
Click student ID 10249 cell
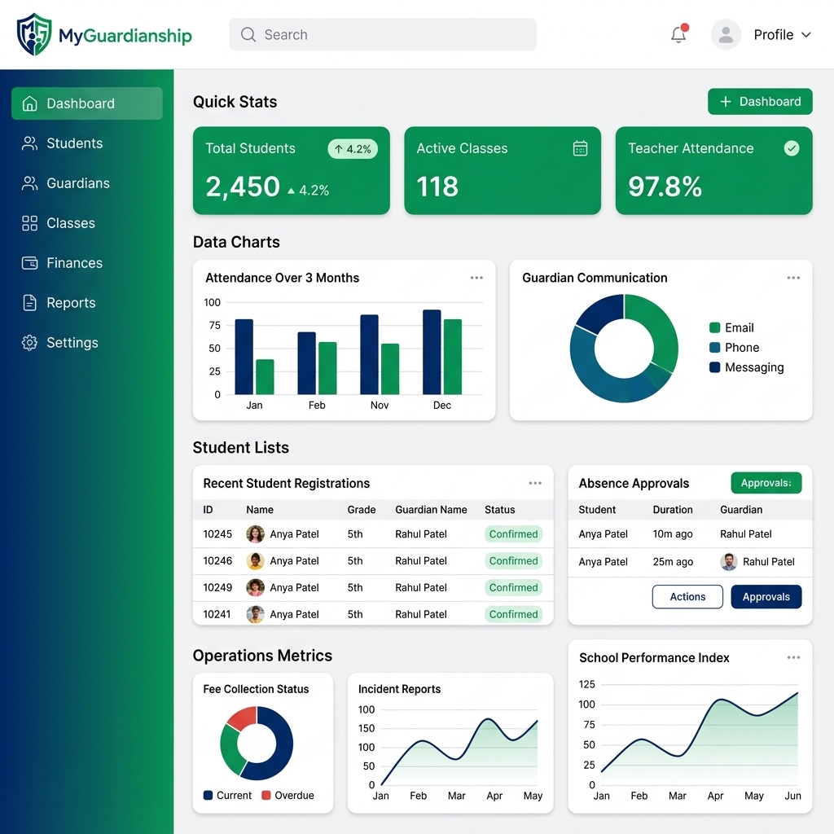coord(217,587)
